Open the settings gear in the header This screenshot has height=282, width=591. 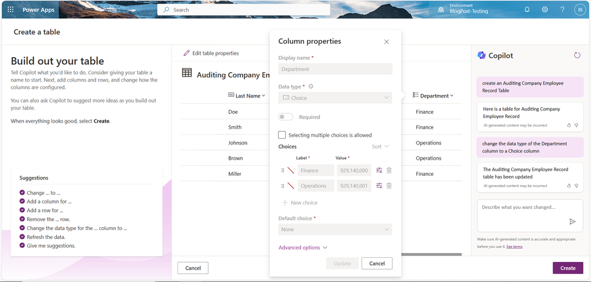click(545, 10)
